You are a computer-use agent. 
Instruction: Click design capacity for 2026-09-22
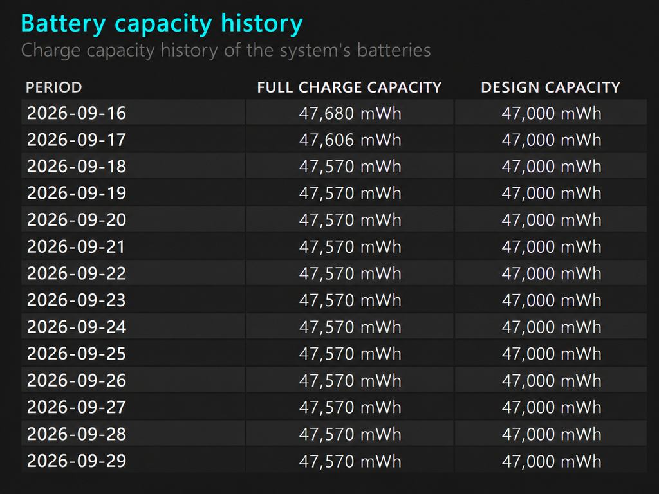(552, 273)
